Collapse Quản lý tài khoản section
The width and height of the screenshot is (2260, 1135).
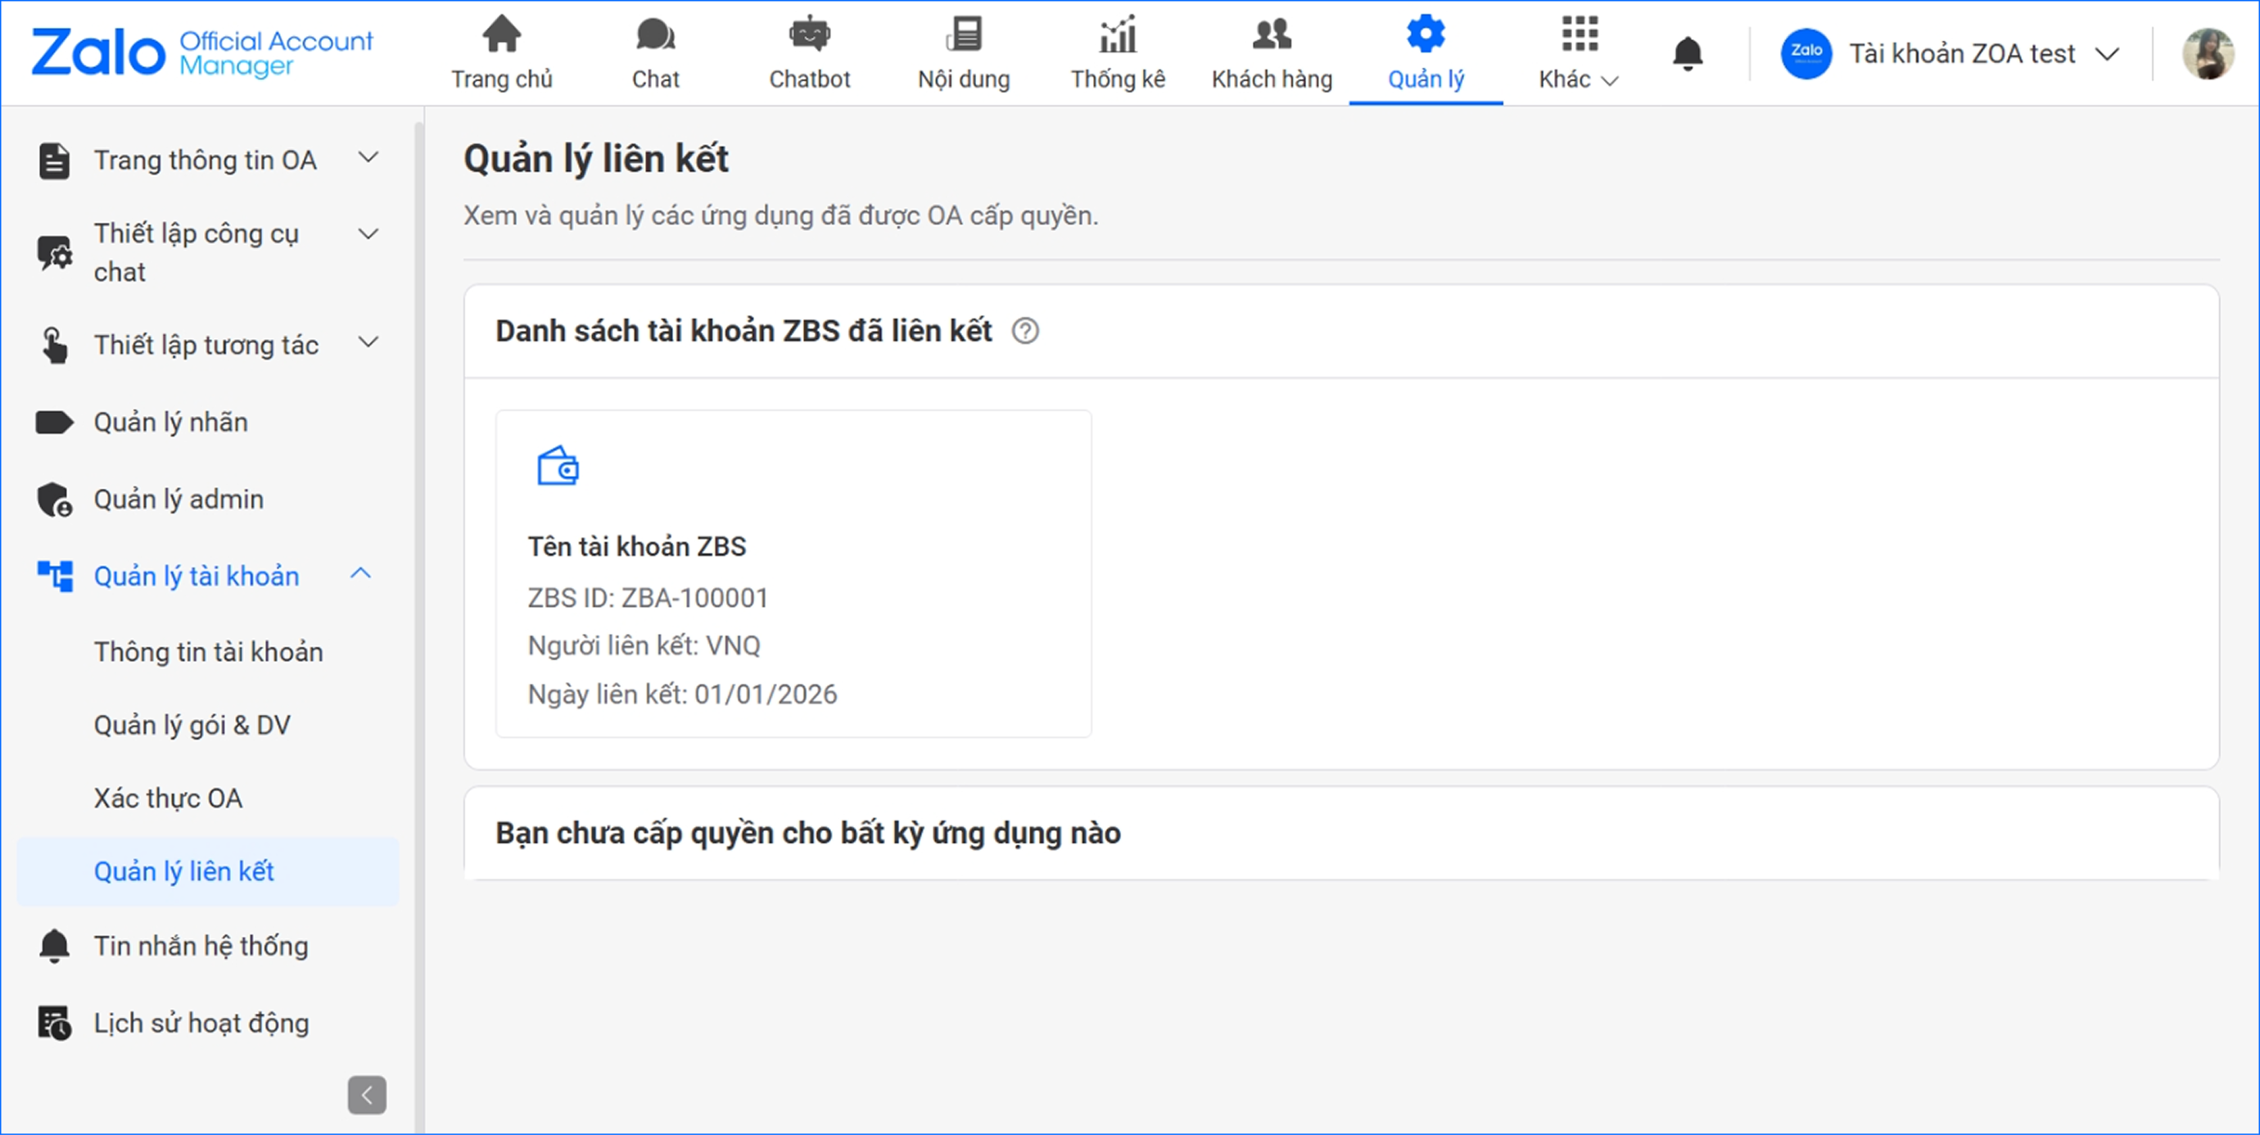(x=360, y=575)
